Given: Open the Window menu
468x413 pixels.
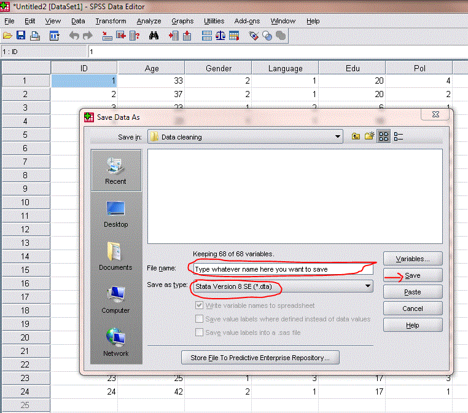Looking at the screenshot, I should click(283, 21).
